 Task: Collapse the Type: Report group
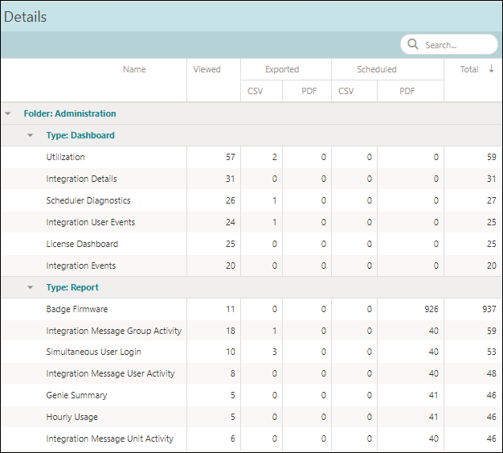(x=31, y=287)
